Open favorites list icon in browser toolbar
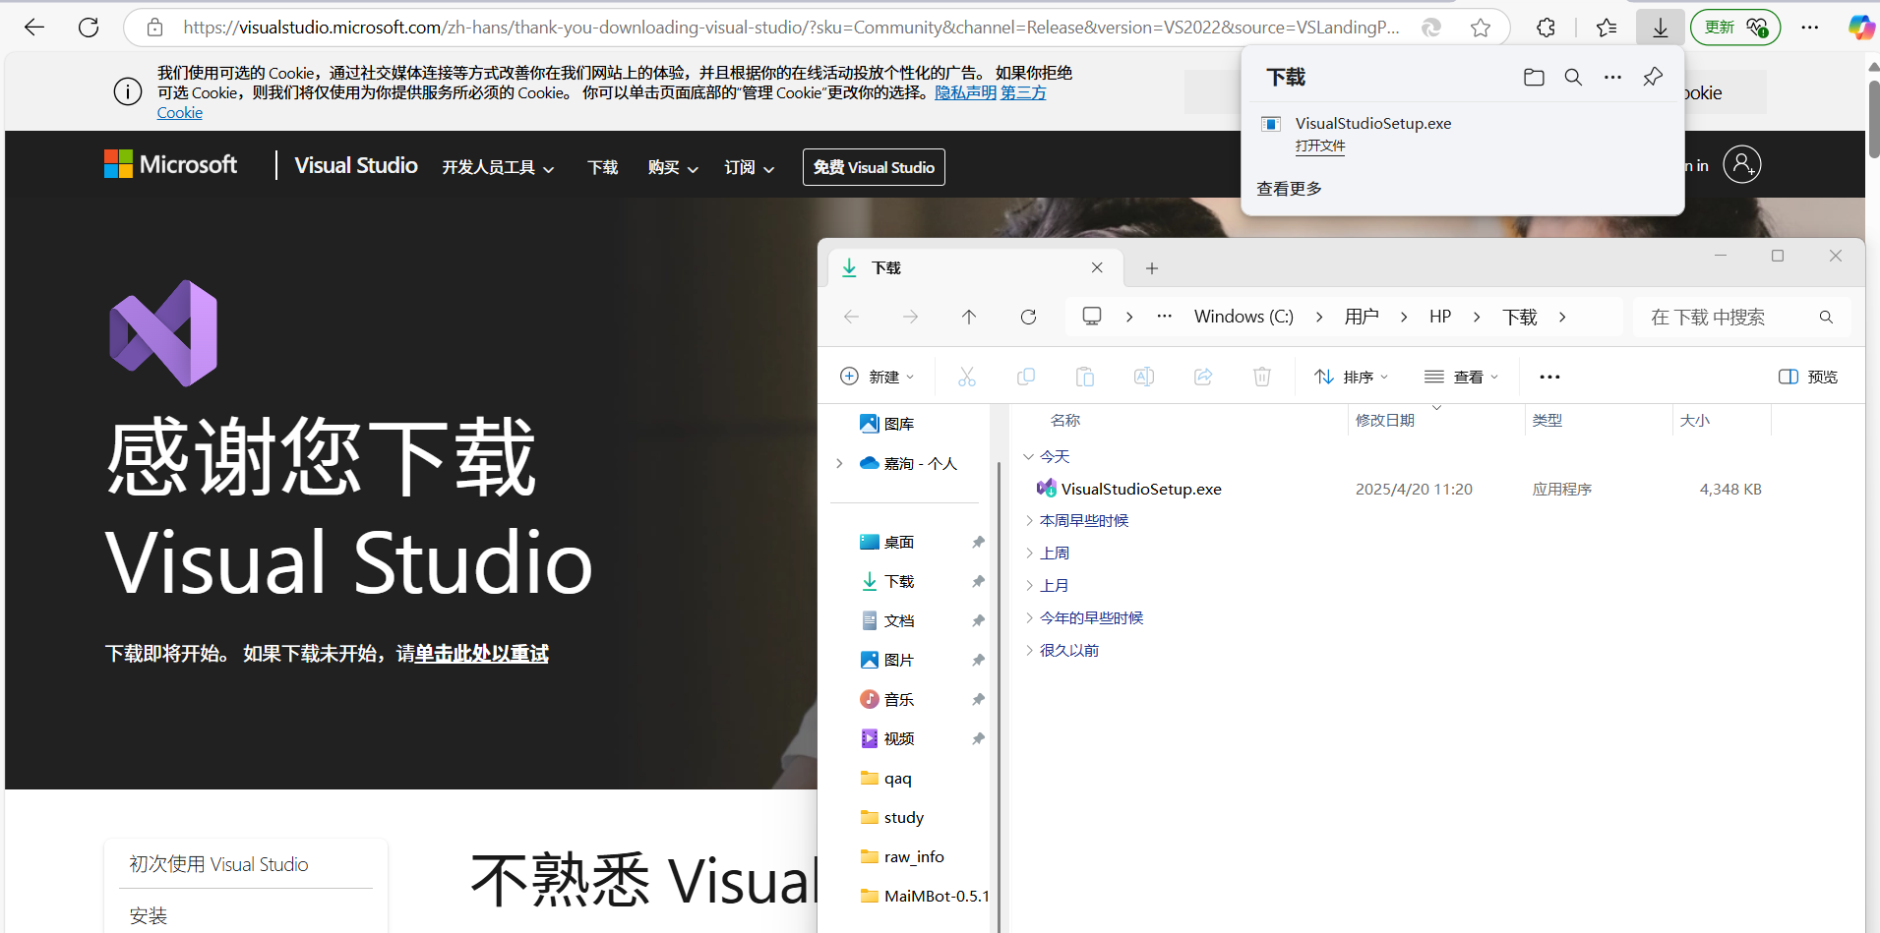This screenshot has height=933, width=1880. (x=1607, y=28)
